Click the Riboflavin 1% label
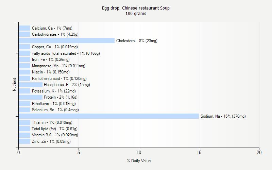This screenshot has width=272, height=170. (54, 104)
